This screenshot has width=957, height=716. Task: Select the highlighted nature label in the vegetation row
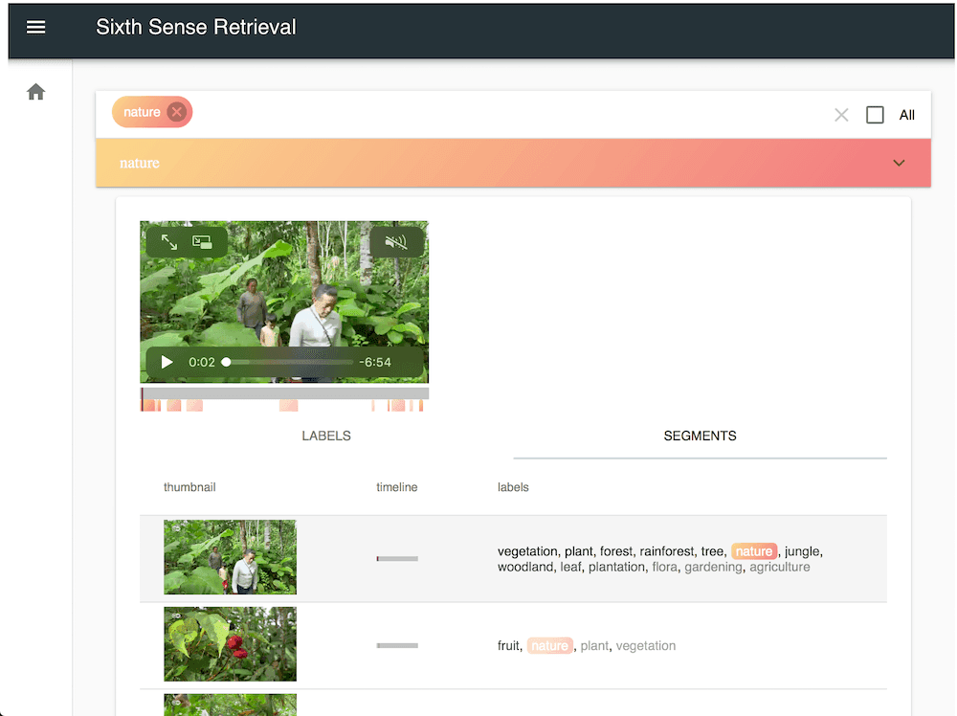point(754,551)
